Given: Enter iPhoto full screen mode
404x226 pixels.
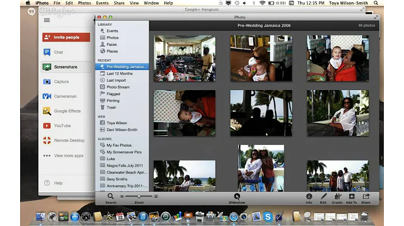Looking at the screenshot, I should point(376,17).
